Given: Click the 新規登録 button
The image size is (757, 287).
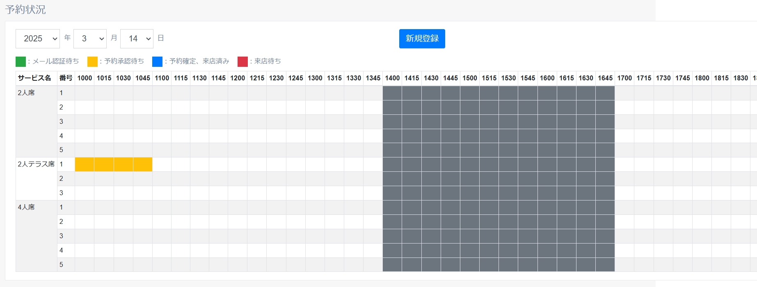Looking at the screenshot, I should tap(422, 39).
